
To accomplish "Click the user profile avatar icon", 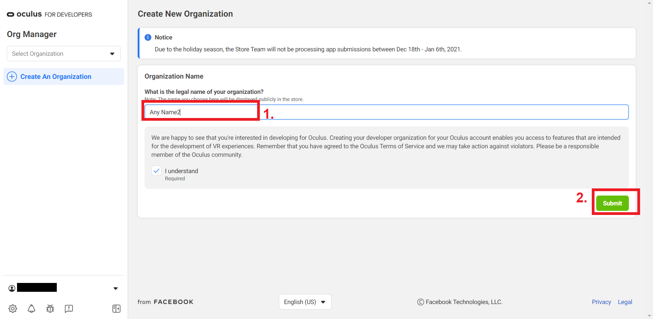I will pyautogui.click(x=12, y=288).
